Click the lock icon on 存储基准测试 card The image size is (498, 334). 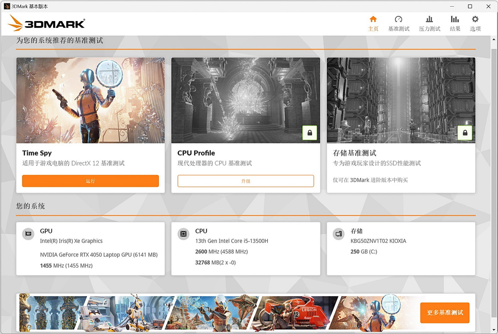[465, 133]
